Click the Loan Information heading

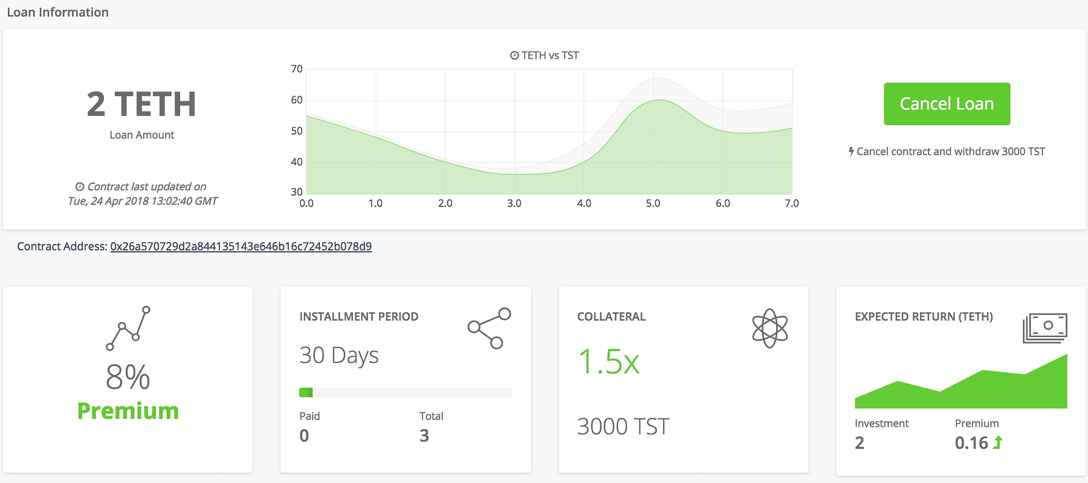pos(58,12)
